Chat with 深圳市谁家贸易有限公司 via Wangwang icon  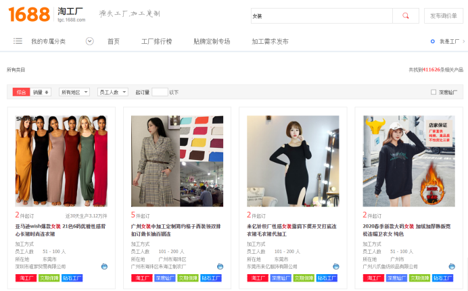[x=104, y=266]
